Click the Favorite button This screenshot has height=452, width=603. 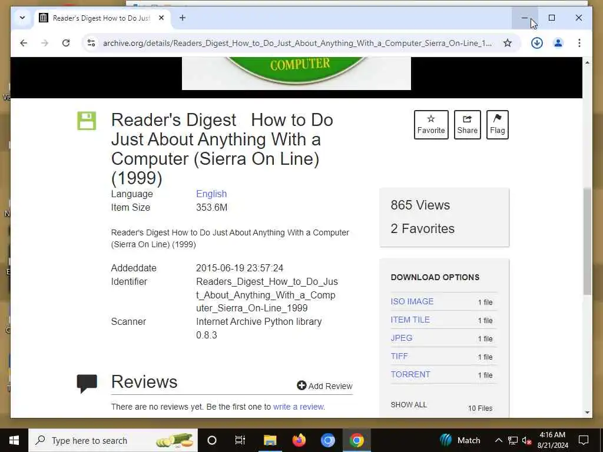tap(431, 125)
